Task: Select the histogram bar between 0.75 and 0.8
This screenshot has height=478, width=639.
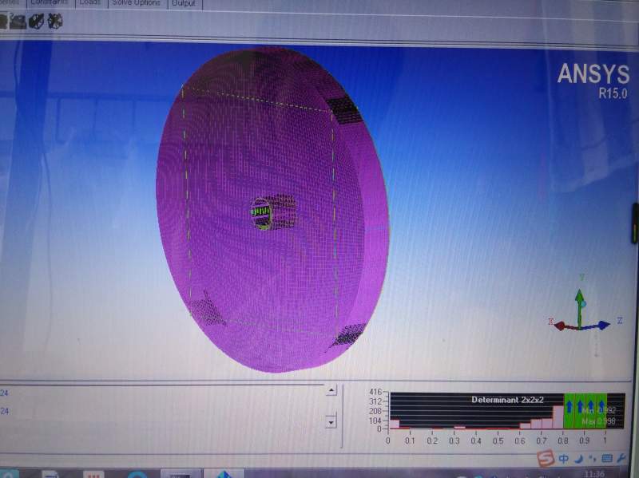Action: 558,417
